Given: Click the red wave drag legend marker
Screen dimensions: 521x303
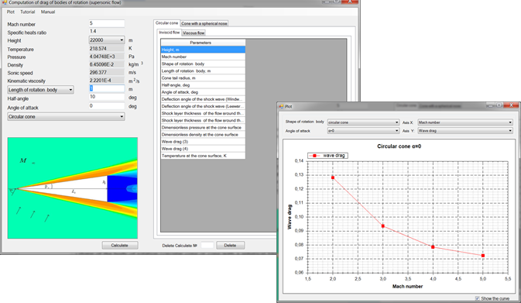Looking at the screenshot, I should [314, 156].
